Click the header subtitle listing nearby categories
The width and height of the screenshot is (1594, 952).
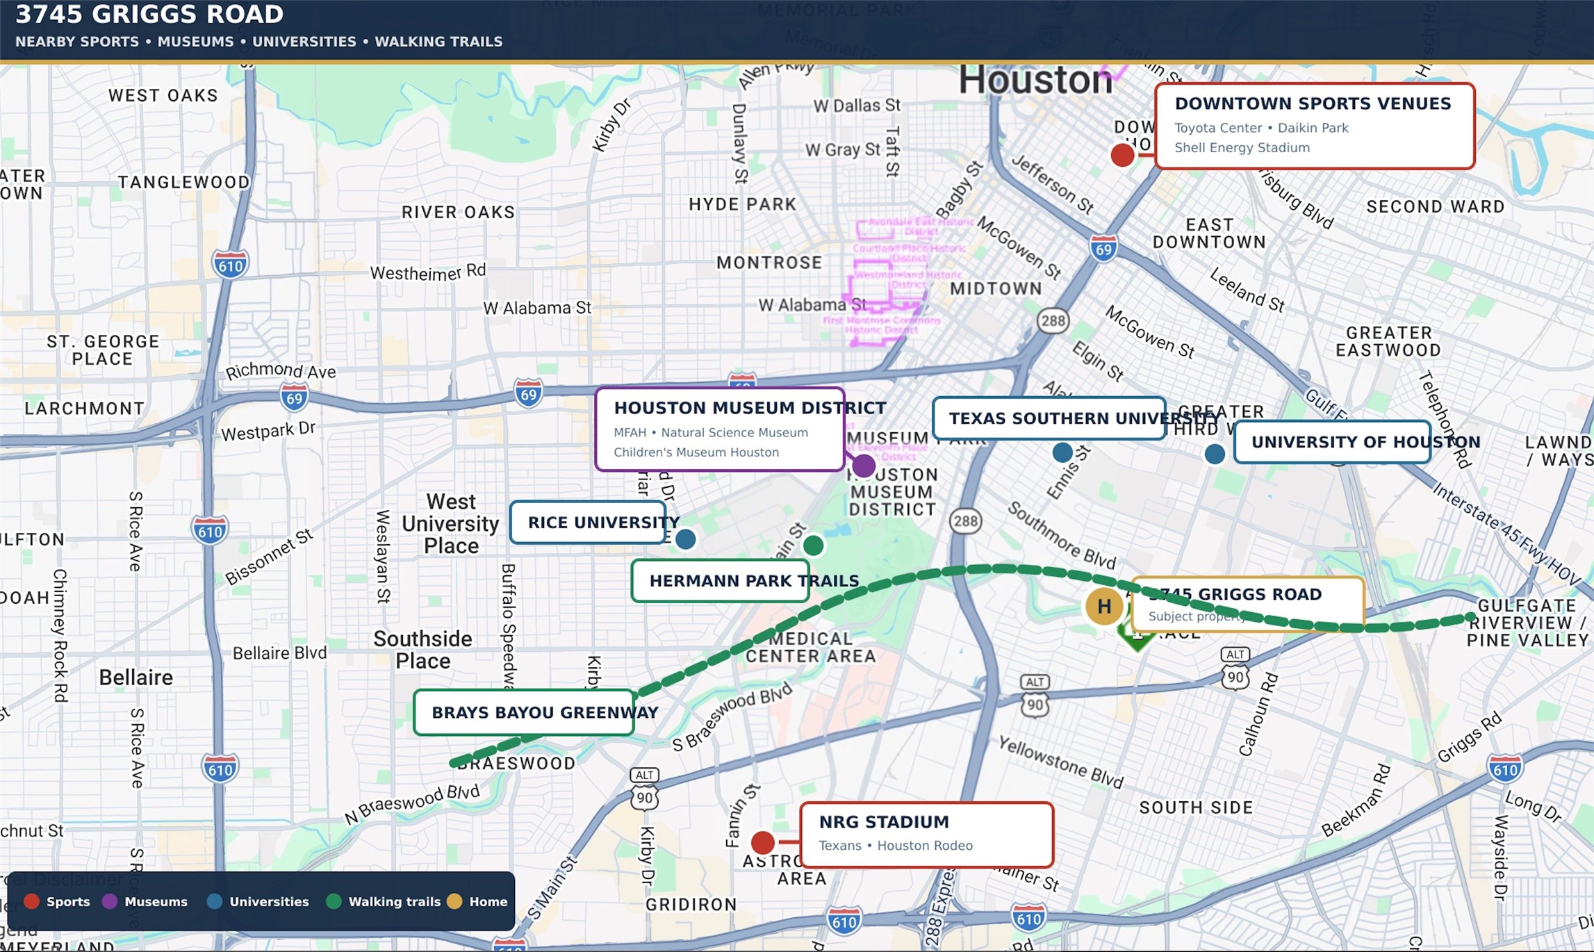(258, 42)
